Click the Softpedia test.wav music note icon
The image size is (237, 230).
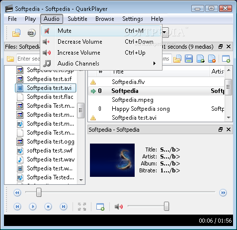click(20, 159)
